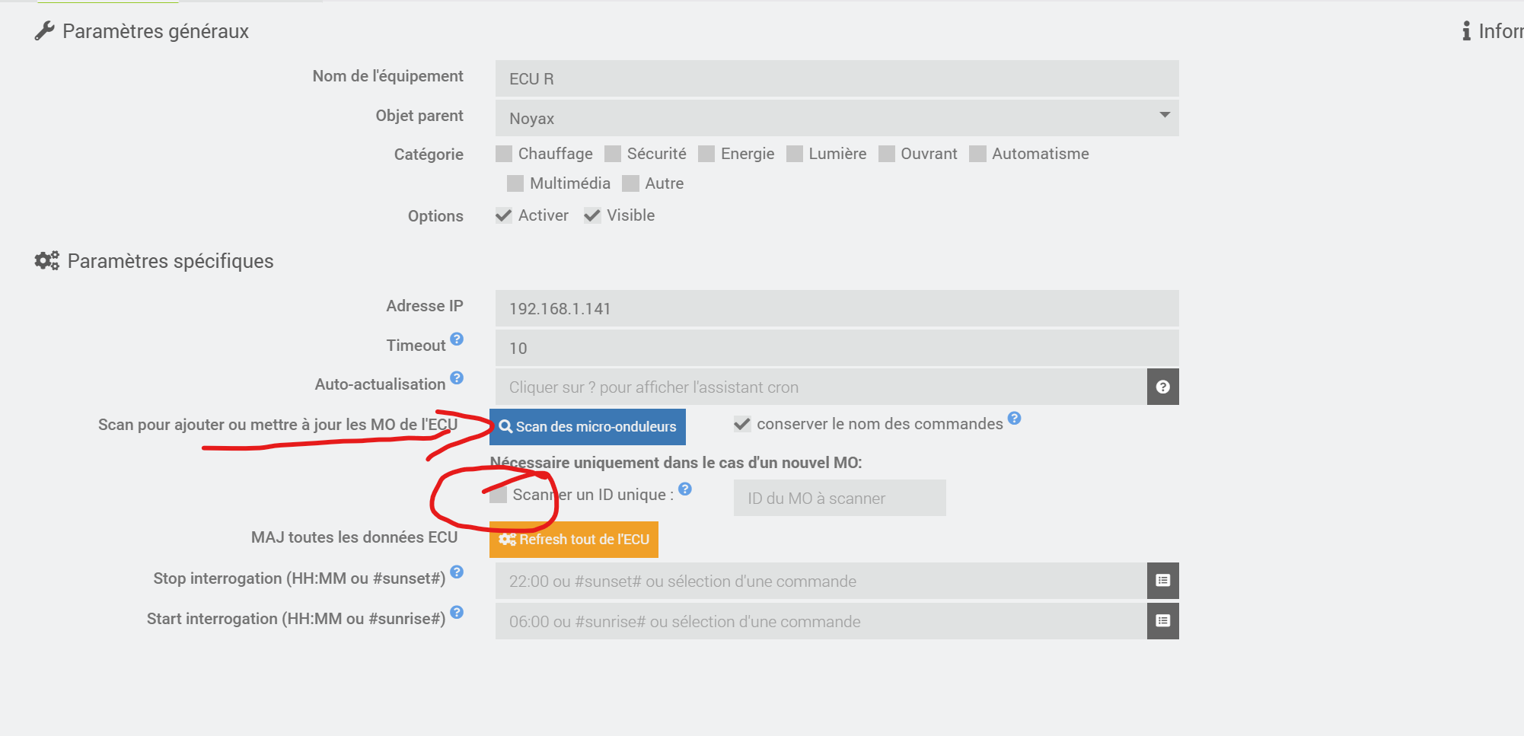Click the wrench icon beside Paramètres généraux
Image resolution: width=1524 pixels, height=736 pixels.
(45, 31)
